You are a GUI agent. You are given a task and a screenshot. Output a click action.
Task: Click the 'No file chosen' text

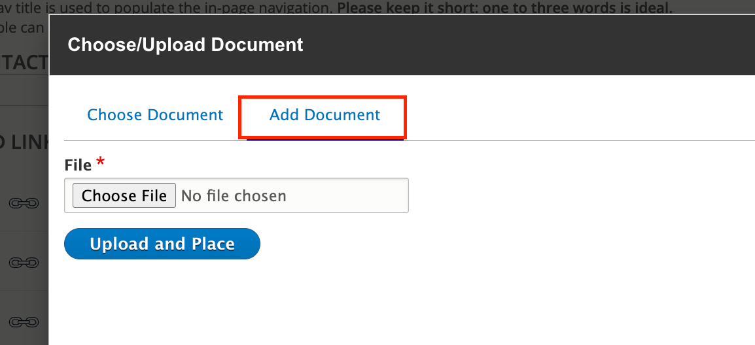pyautogui.click(x=234, y=195)
